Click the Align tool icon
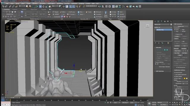The height and width of the screenshot is (106, 190). click(x=103, y=6)
